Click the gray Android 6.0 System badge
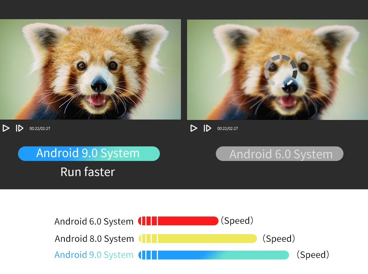 [279, 154]
